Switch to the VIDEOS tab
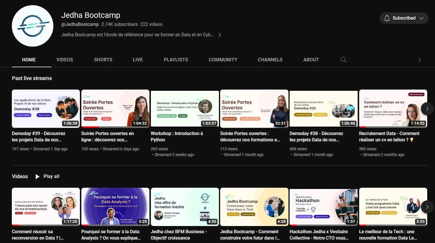This screenshot has width=435, height=243. click(x=65, y=60)
